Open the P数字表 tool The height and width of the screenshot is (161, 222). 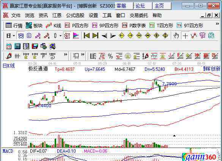(x=134, y=26)
